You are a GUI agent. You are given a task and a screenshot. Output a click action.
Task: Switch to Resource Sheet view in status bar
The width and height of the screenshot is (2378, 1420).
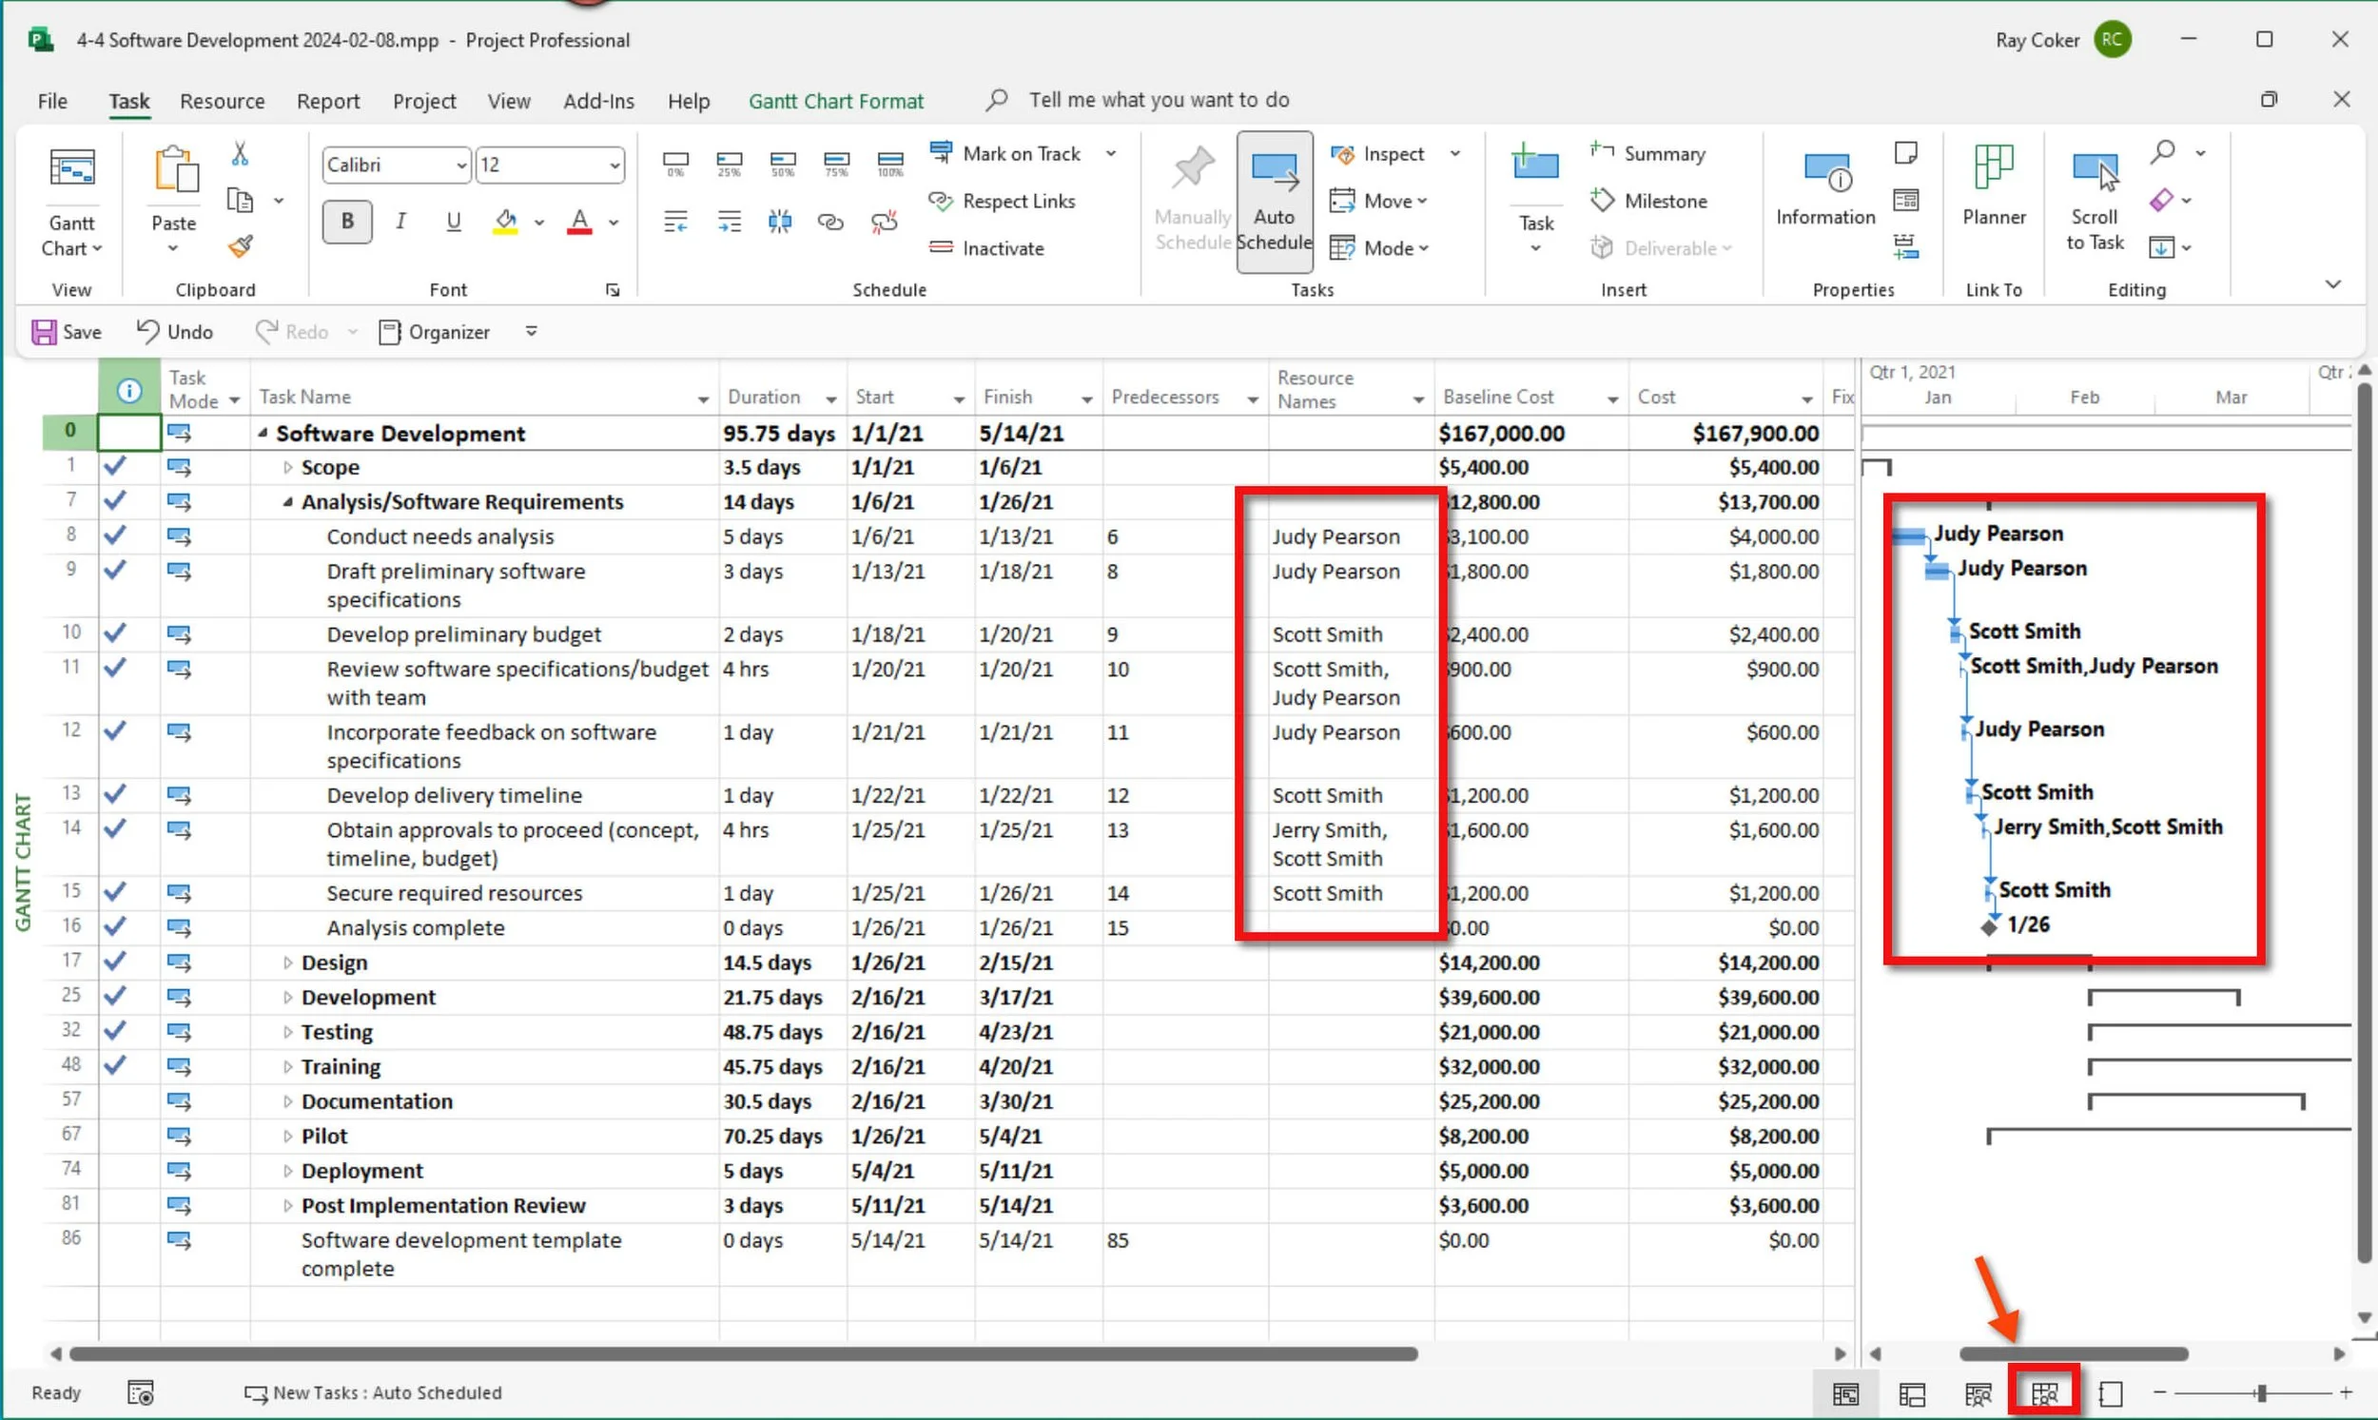(x=2045, y=1394)
